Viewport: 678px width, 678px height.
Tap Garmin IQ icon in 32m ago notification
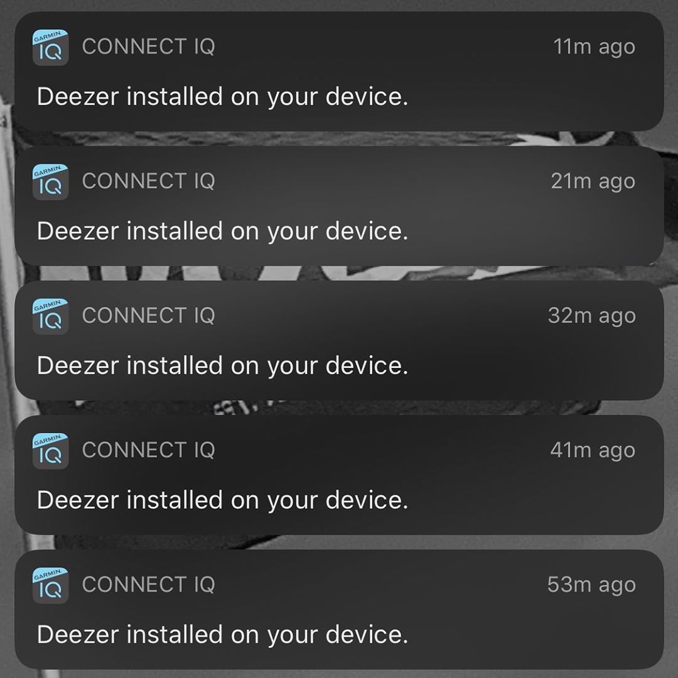[51, 316]
